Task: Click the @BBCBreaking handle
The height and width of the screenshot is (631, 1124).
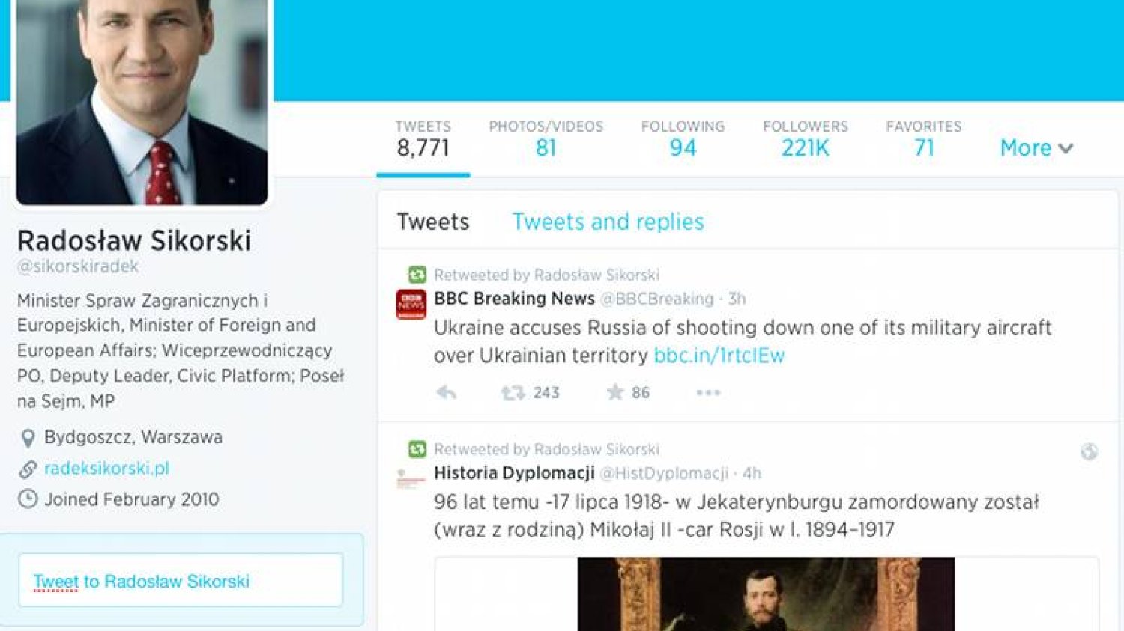Action: click(657, 299)
